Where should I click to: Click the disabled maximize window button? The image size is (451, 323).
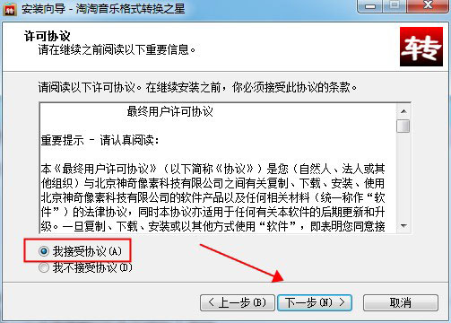(x=395, y=5)
